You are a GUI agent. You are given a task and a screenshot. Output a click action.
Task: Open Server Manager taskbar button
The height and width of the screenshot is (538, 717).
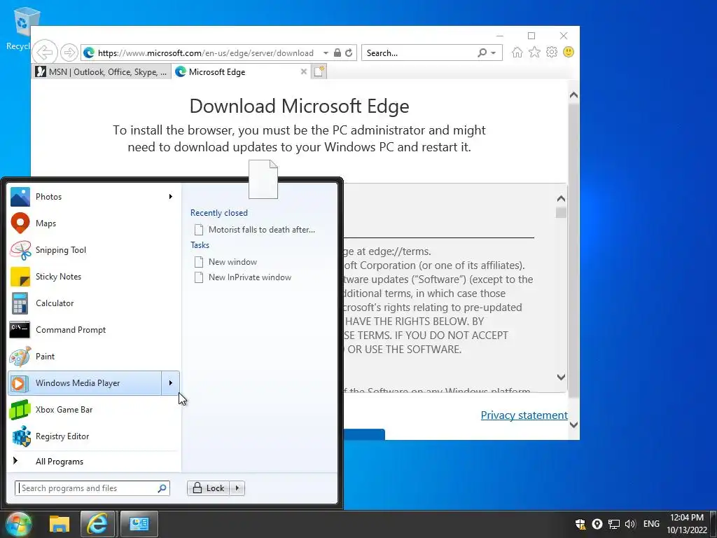tap(139, 524)
